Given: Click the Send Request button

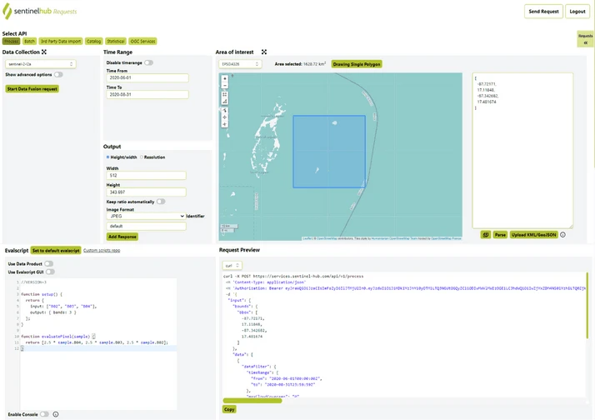Looking at the screenshot, I should pyautogui.click(x=543, y=12).
